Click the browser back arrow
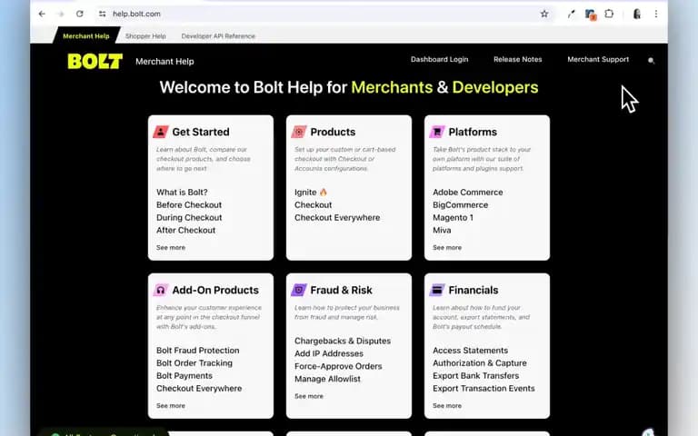Viewport: 698px width, 436px height. (x=42, y=14)
